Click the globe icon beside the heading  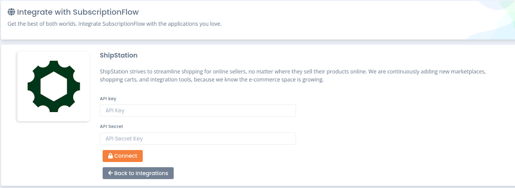(11, 12)
